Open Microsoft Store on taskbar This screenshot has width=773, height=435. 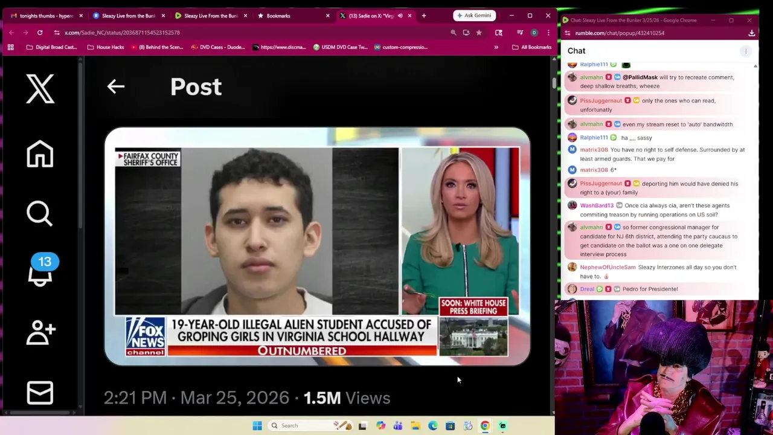point(450,426)
